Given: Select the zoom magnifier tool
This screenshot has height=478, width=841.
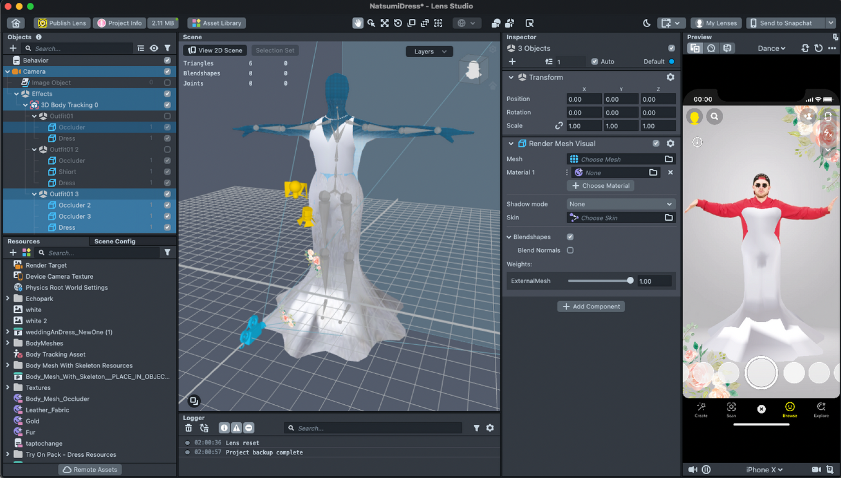Looking at the screenshot, I should tap(371, 23).
